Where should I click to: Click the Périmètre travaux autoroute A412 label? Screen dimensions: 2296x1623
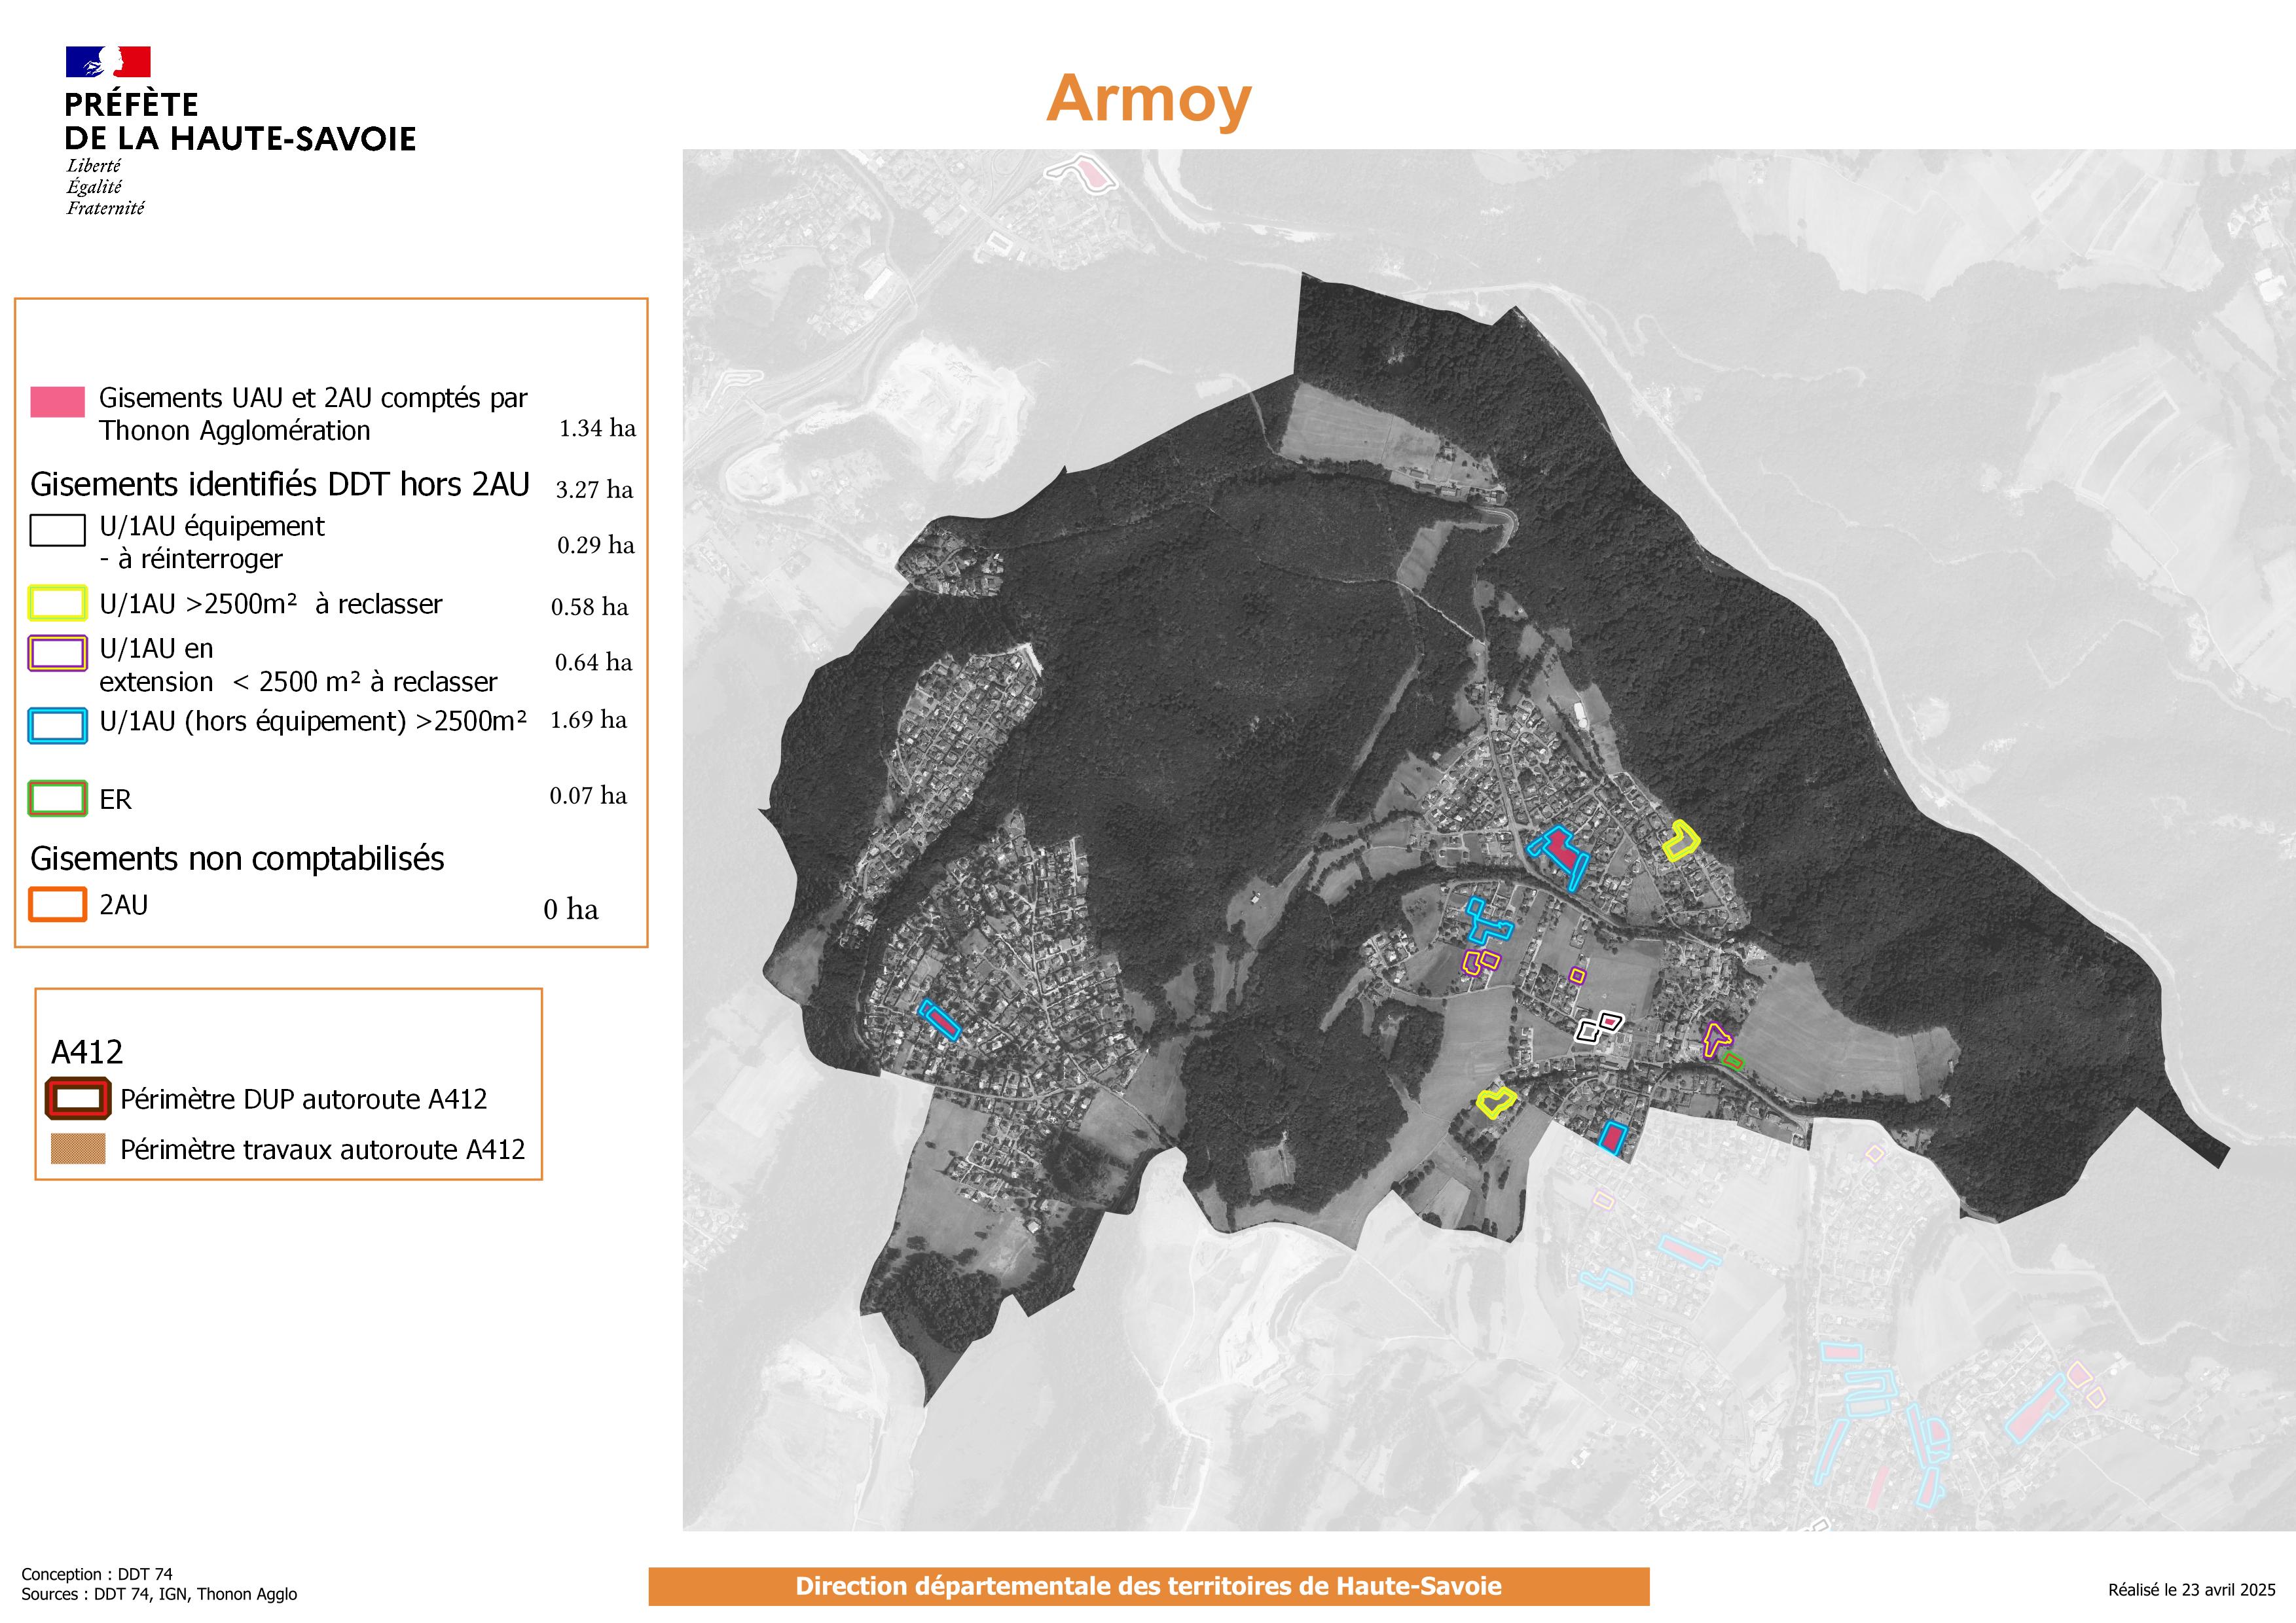[323, 1149]
